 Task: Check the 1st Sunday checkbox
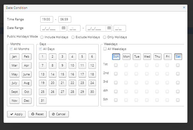pyautogui.click(x=116, y=65)
